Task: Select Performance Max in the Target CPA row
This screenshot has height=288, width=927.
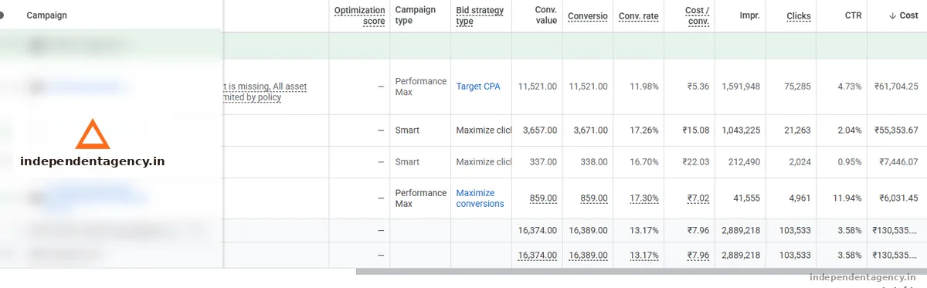Action: 421,86
